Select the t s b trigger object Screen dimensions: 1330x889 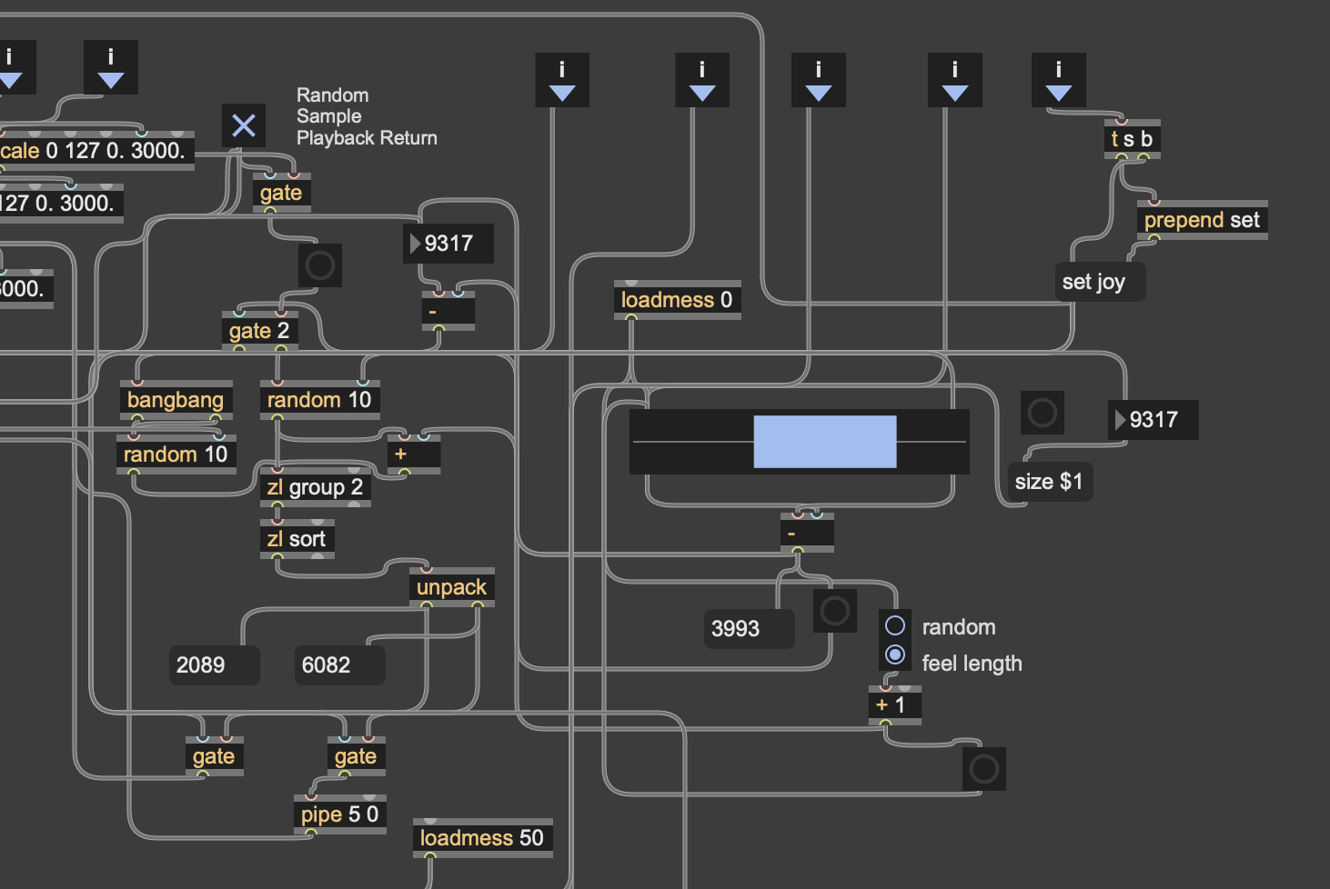tap(1133, 139)
